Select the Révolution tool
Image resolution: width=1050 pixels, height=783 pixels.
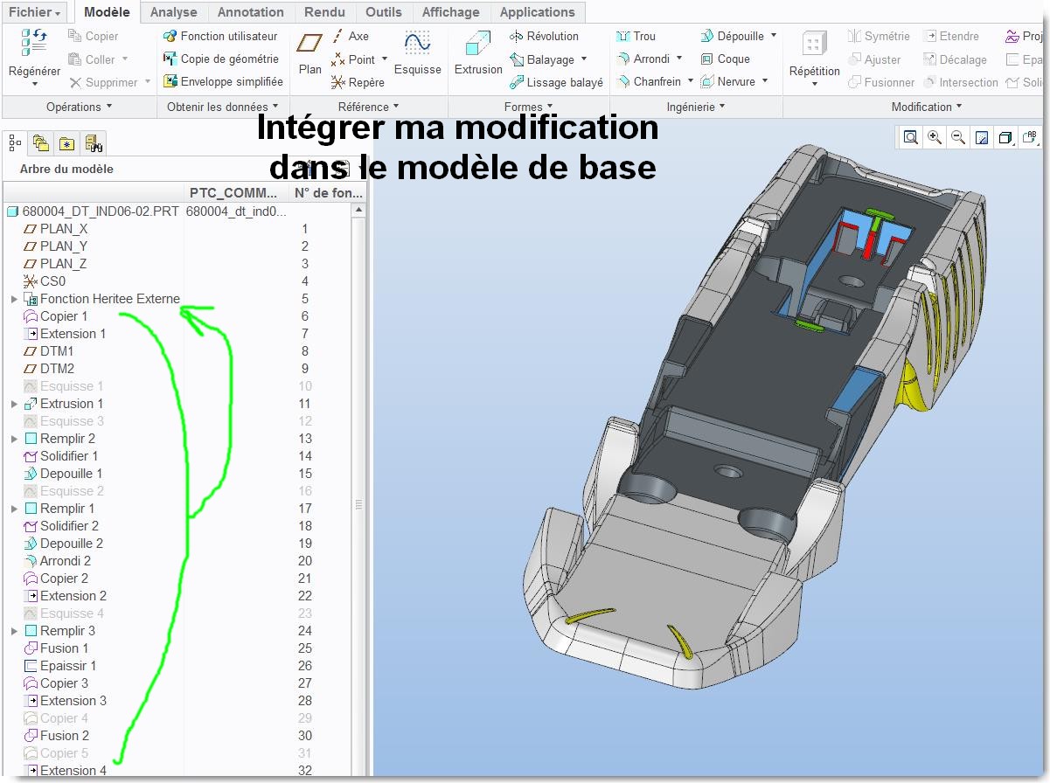[x=544, y=36]
